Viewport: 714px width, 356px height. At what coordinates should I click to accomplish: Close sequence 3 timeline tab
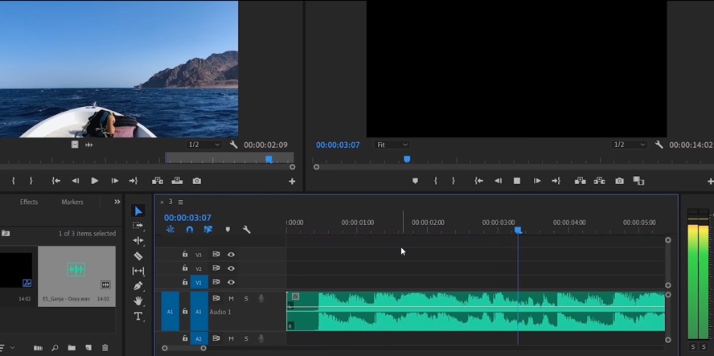162,203
